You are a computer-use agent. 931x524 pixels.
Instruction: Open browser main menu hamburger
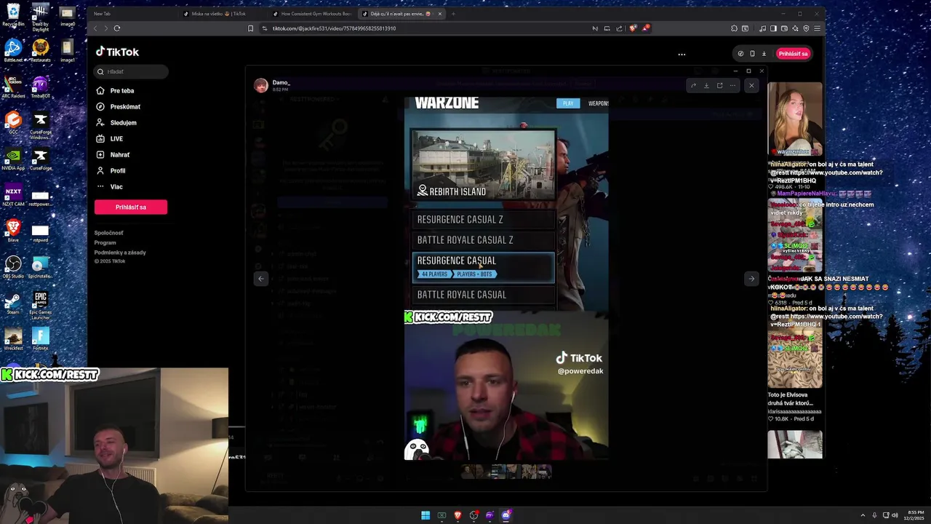pyautogui.click(x=818, y=28)
